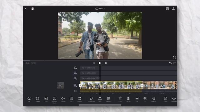Viewport: 200px width, 112px height.
Task: Tap the 'Tap to add sticker / PIP' track
Action: coord(128,78)
